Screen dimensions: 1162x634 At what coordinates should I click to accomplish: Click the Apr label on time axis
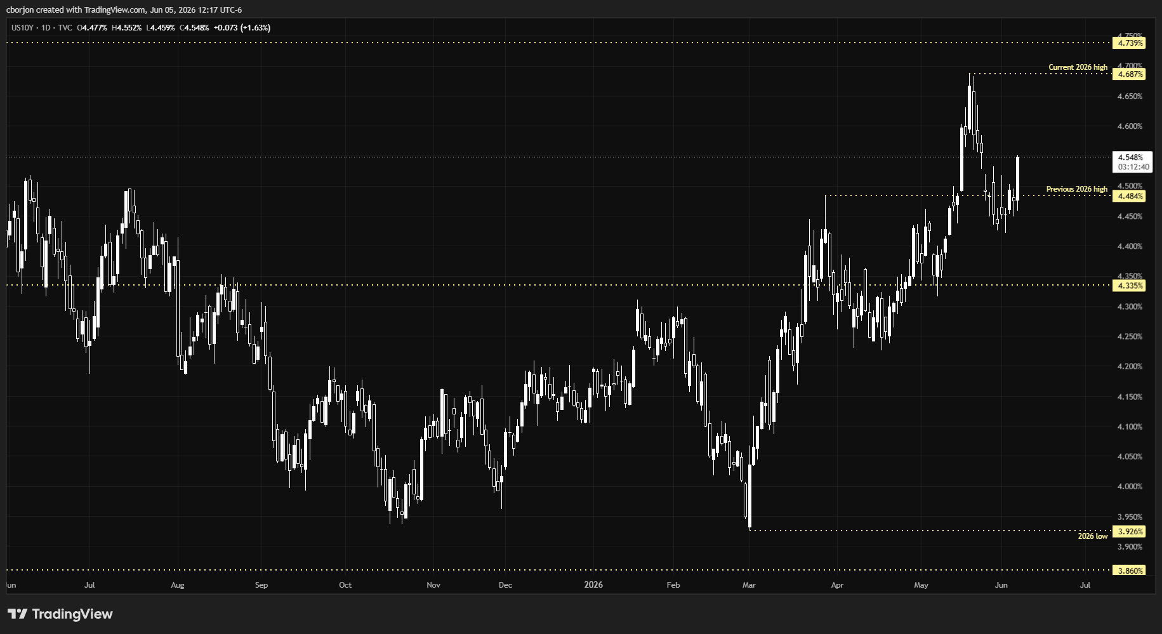[x=837, y=585]
